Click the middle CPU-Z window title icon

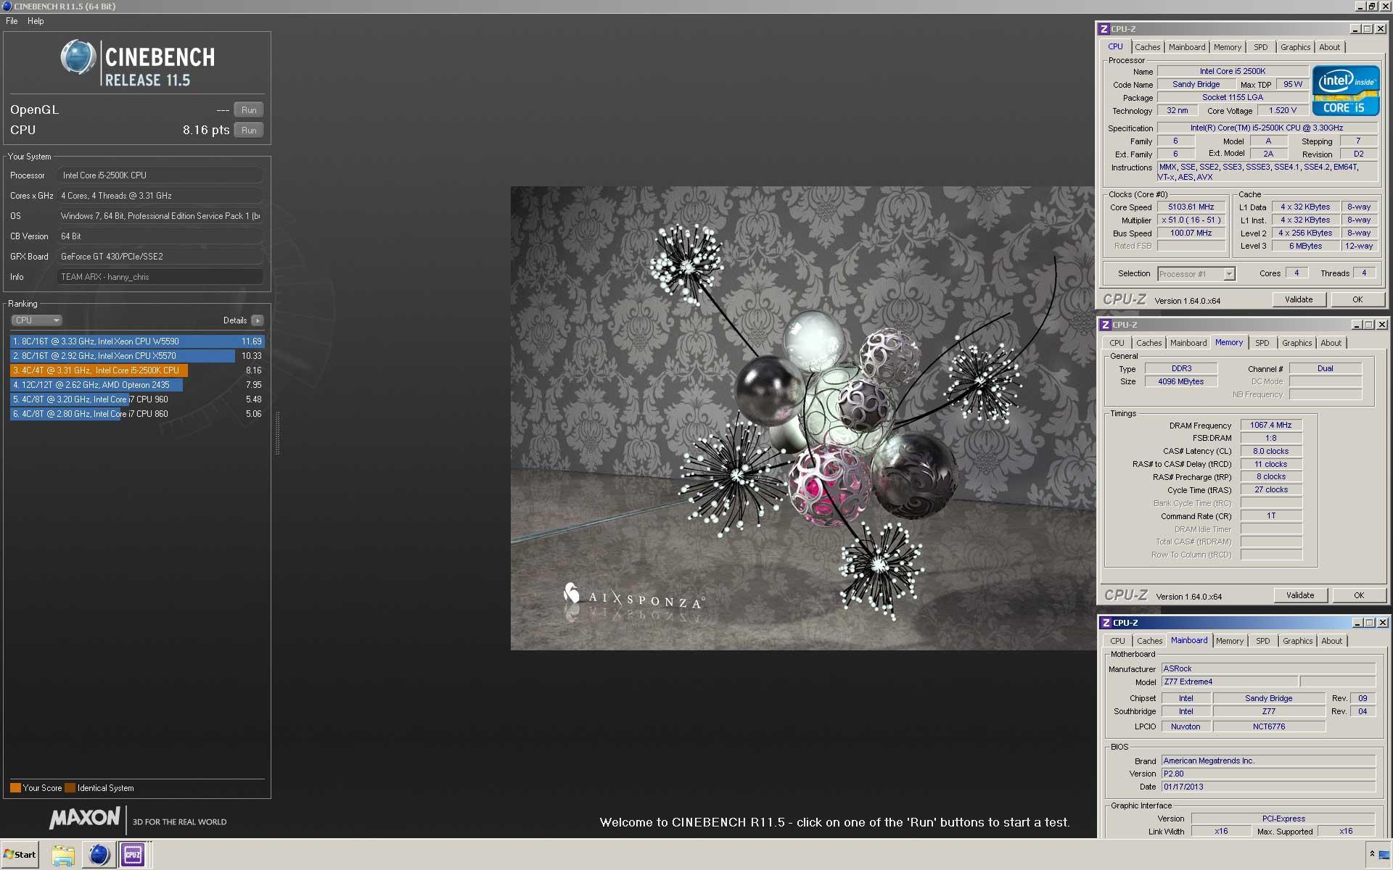[x=1106, y=325]
